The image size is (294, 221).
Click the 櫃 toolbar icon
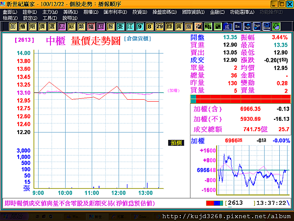coord(23,27)
